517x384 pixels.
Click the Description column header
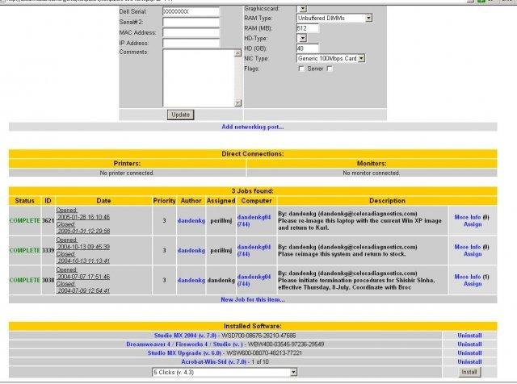(x=387, y=201)
